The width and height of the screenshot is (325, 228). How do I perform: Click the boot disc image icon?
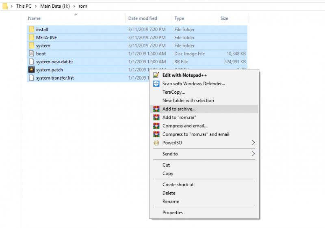click(31, 54)
